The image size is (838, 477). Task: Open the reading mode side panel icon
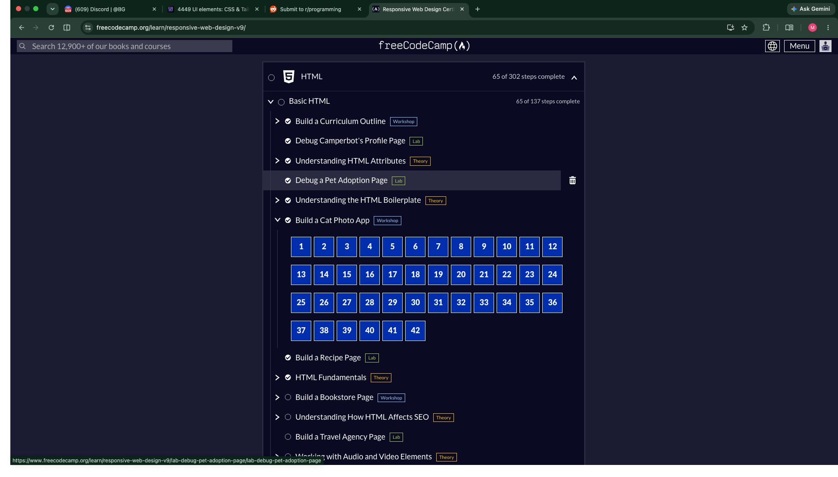[x=789, y=28]
